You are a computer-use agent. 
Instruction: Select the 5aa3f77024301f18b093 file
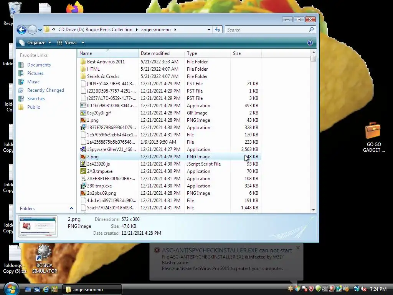111,208
